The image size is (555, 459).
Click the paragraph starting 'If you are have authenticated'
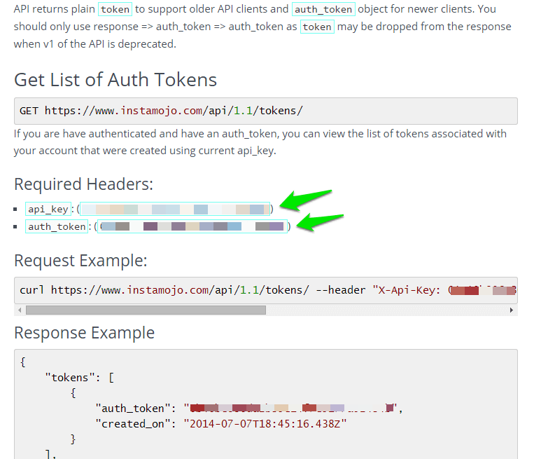coord(260,142)
